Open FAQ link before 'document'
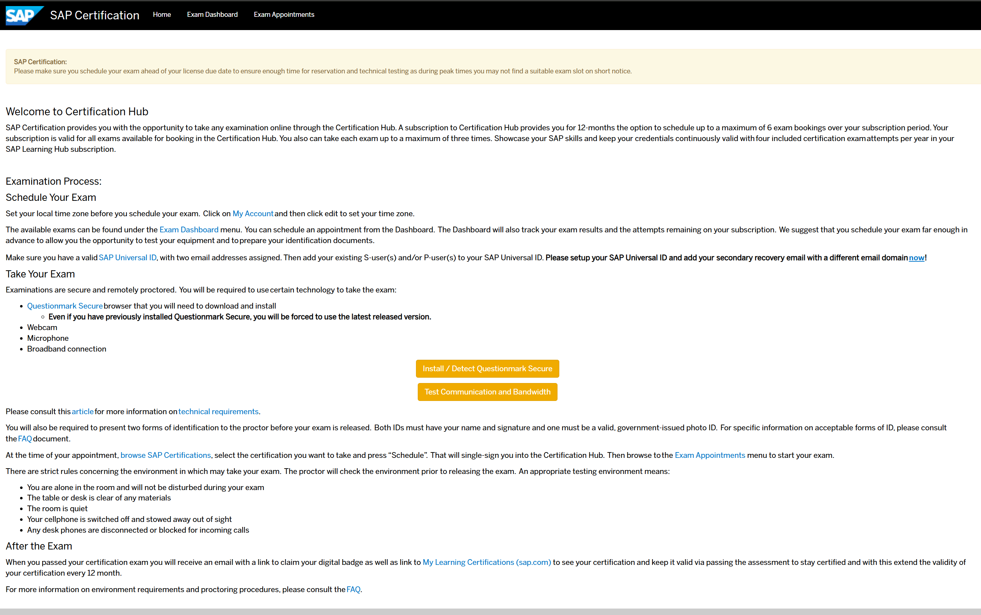Image resolution: width=981 pixels, height=615 pixels. point(25,439)
